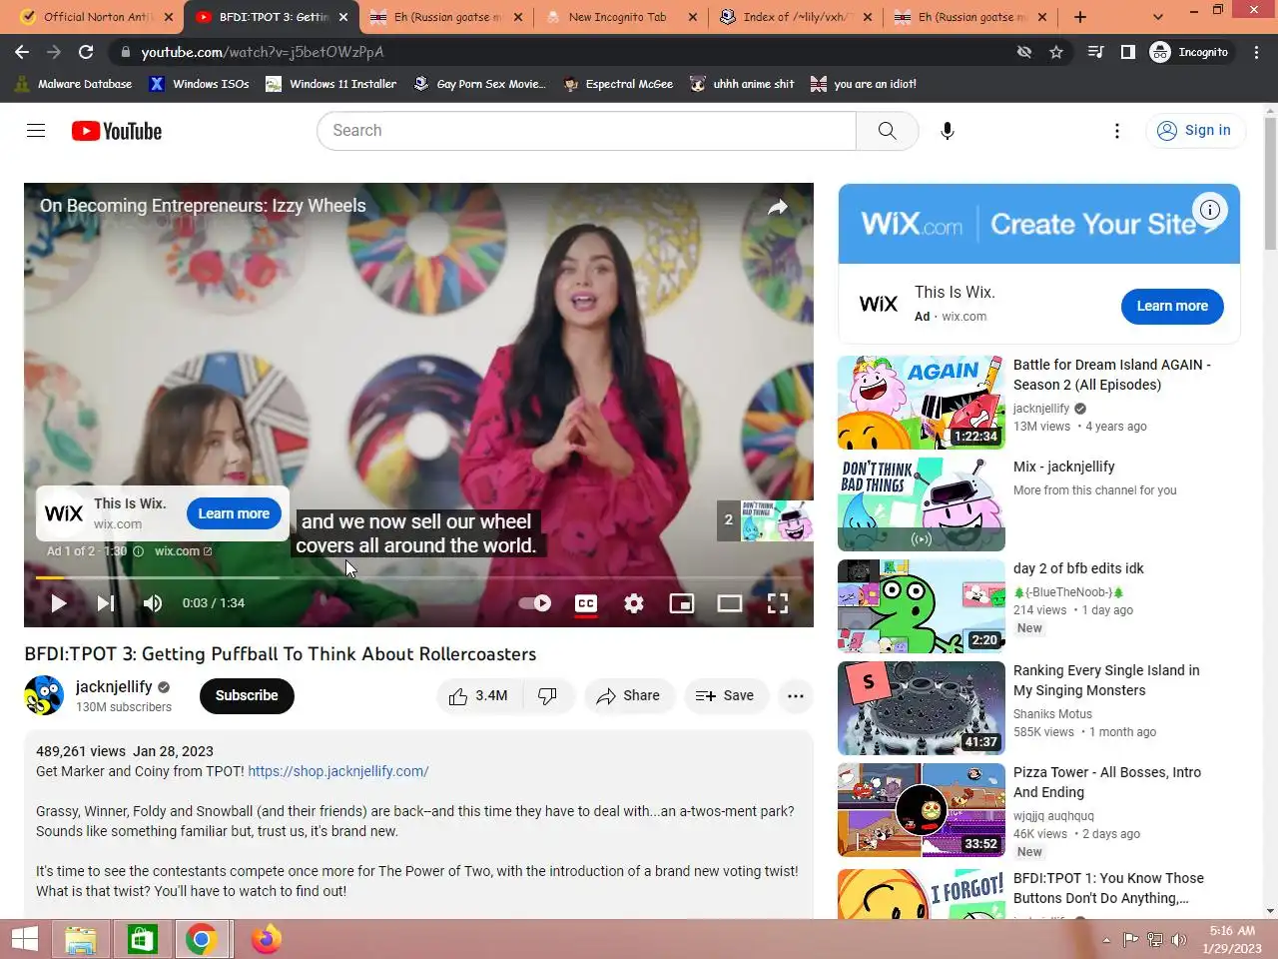
Task: Enter full screen mode
Action: (778, 603)
